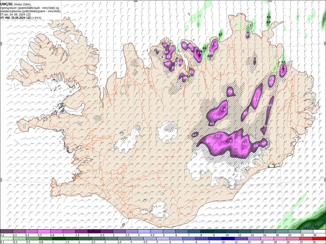Click the 0.2 label in the upper legend
This screenshot has width=326, height=244.
(x=2, y=235)
